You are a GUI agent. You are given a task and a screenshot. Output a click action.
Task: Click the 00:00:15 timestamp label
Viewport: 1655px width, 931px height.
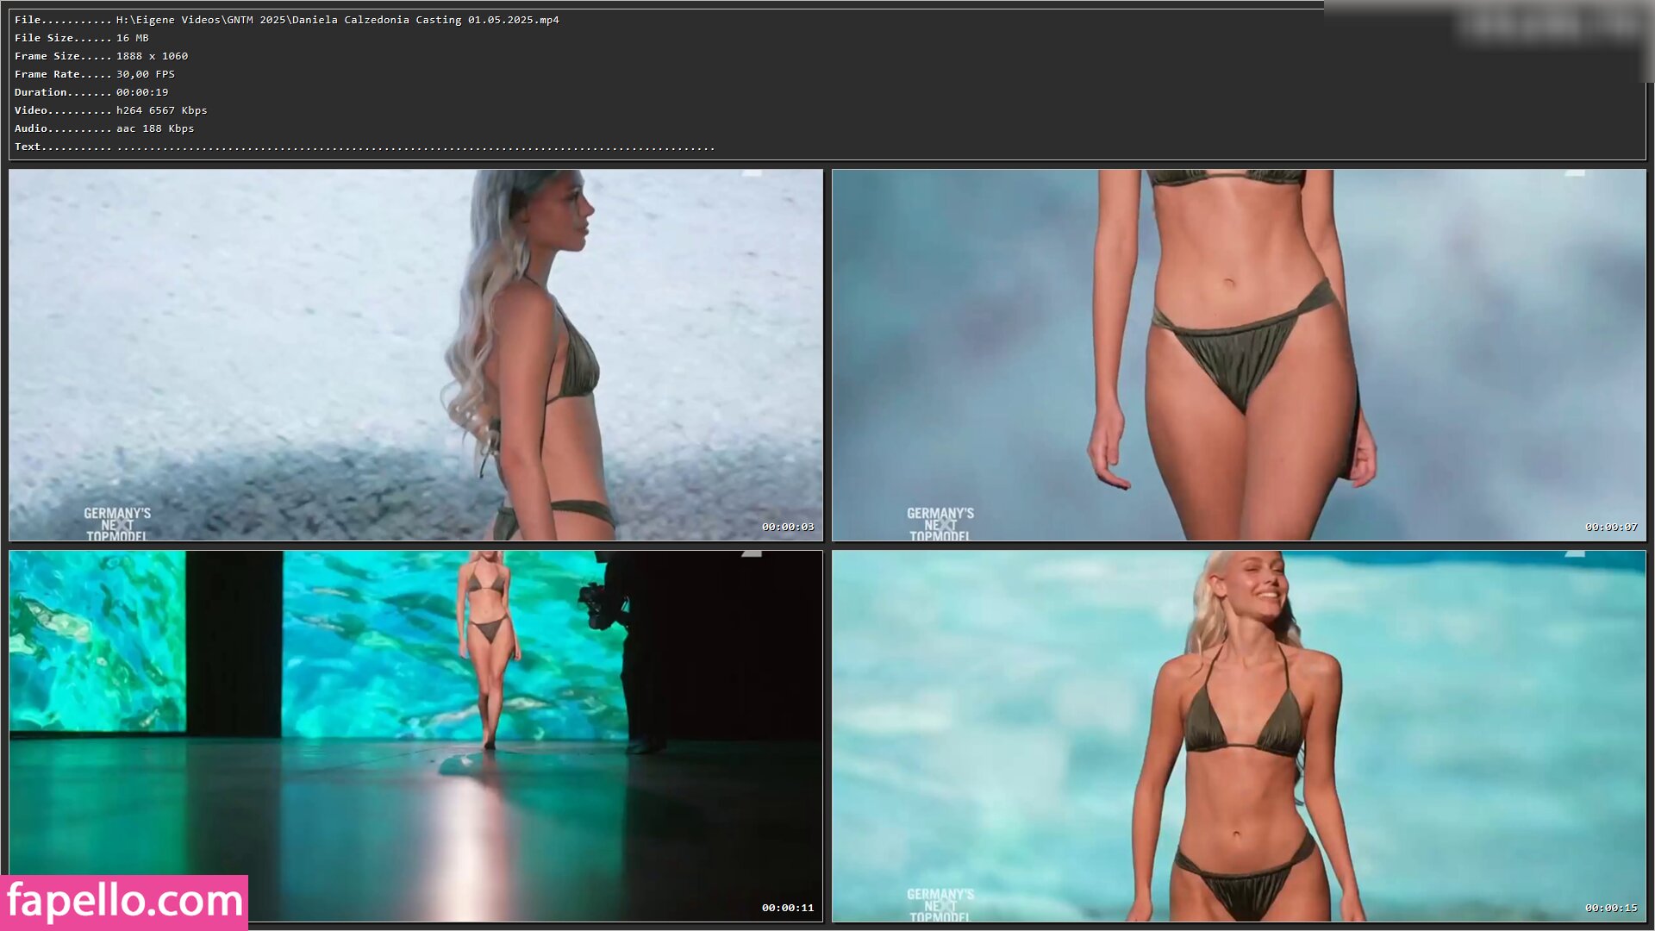coord(1610,908)
